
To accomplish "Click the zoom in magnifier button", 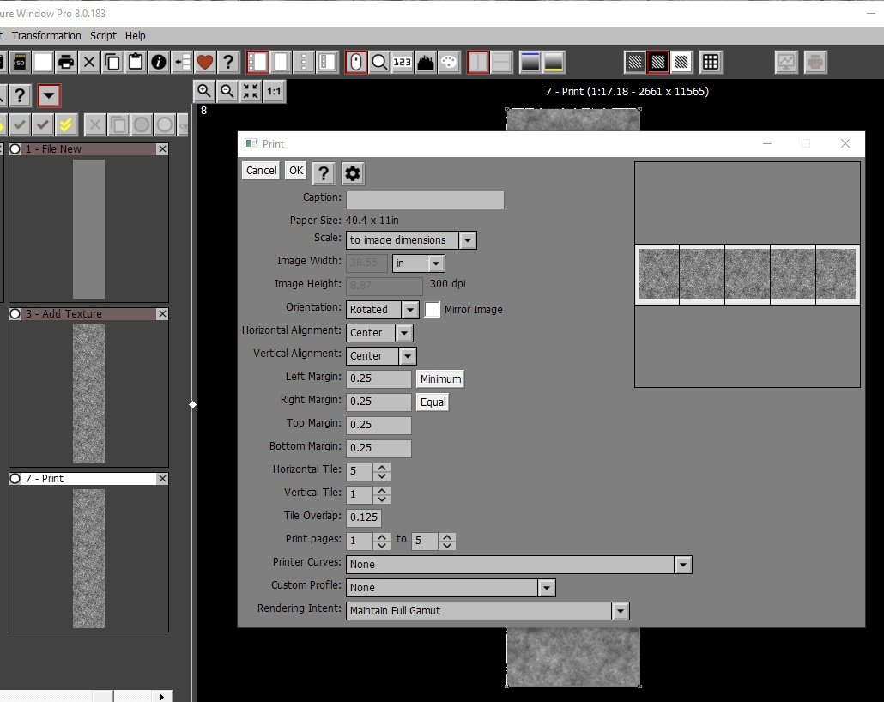I will tap(204, 90).
